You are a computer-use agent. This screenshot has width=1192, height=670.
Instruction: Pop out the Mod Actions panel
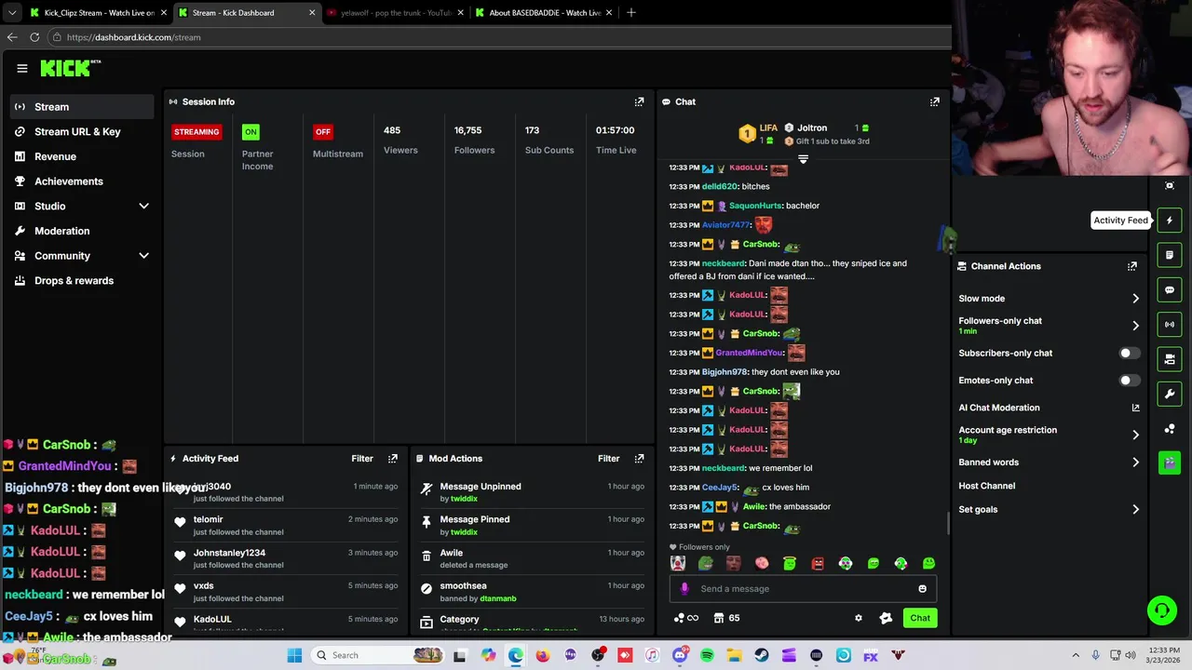coord(639,458)
